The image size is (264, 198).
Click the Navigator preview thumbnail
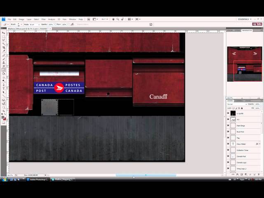click(x=244, y=64)
